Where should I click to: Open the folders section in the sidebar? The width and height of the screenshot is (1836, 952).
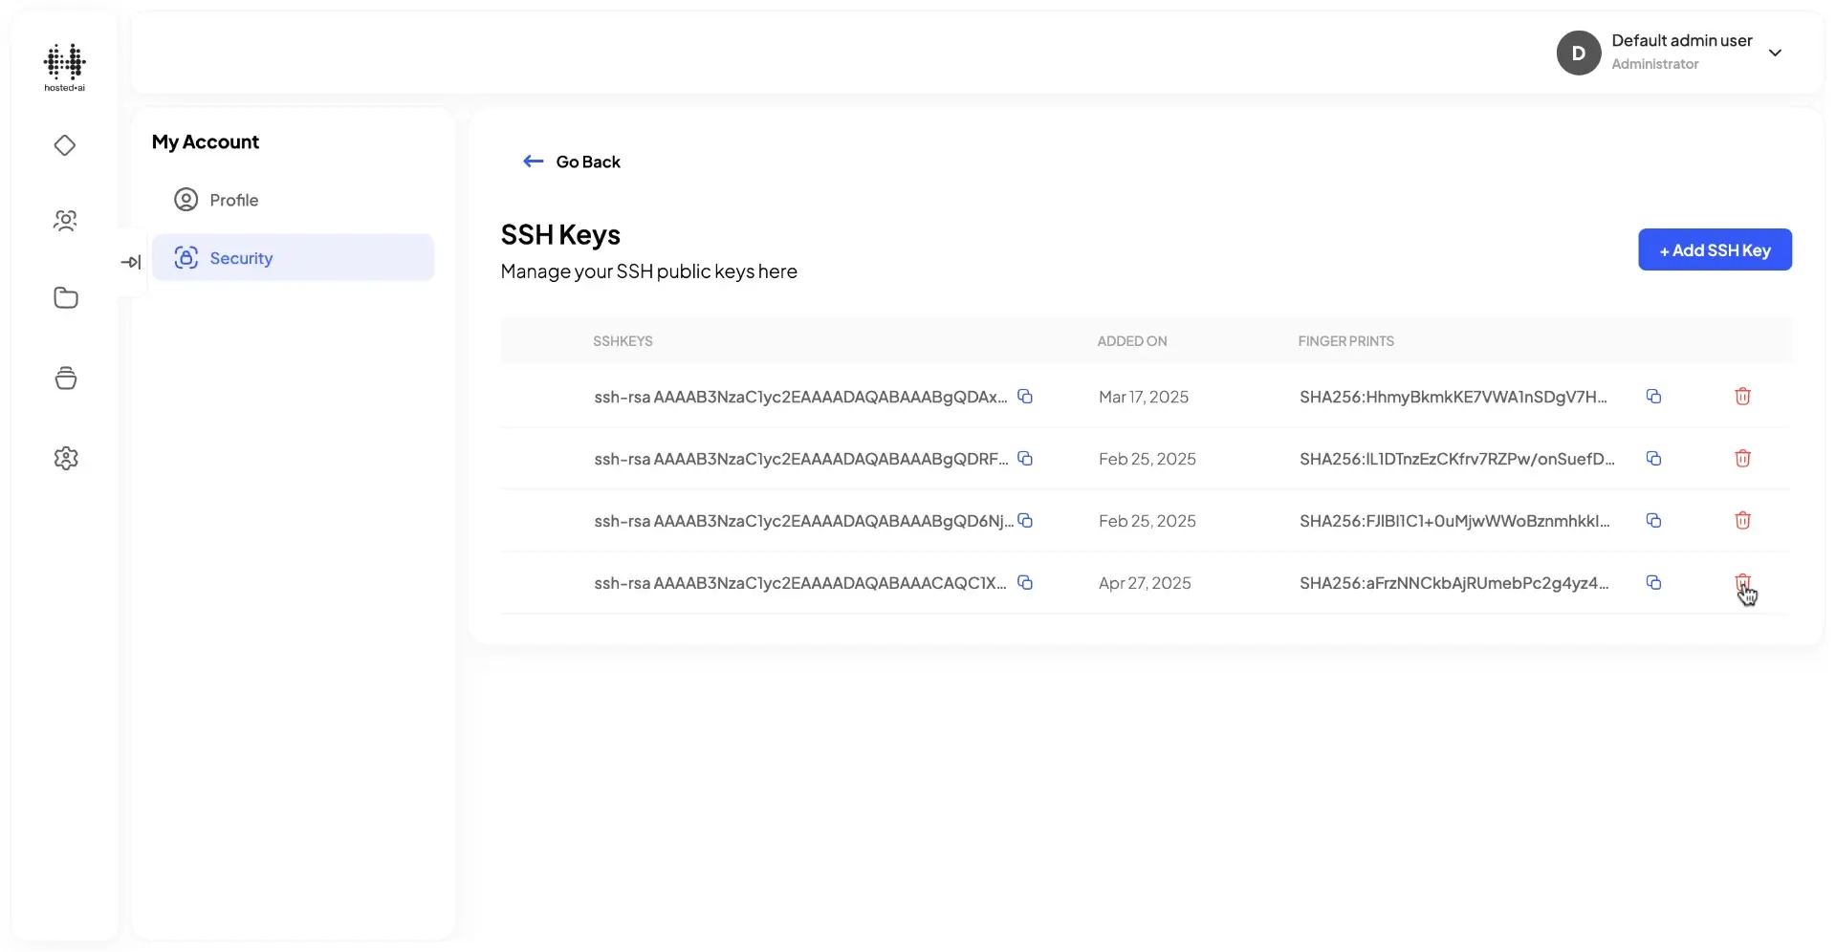click(x=65, y=297)
